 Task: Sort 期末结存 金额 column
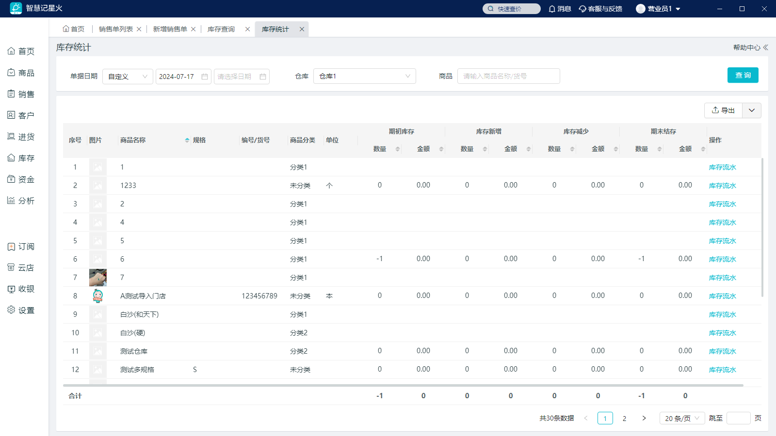pyautogui.click(x=703, y=149)
